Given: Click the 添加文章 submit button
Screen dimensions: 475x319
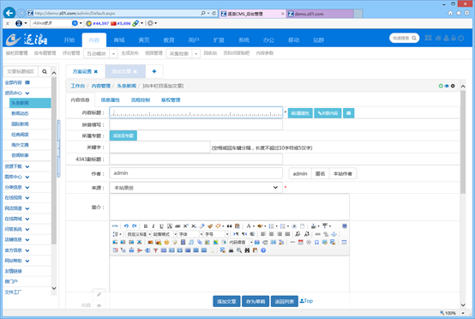Looking at the screenshot, I should 226,302.
